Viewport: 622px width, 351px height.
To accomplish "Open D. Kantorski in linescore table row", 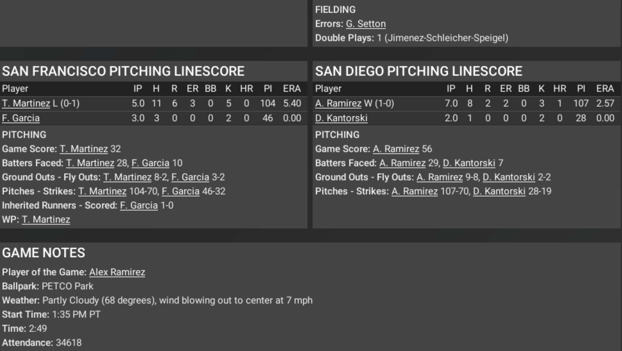I will [x=341, y=118].
